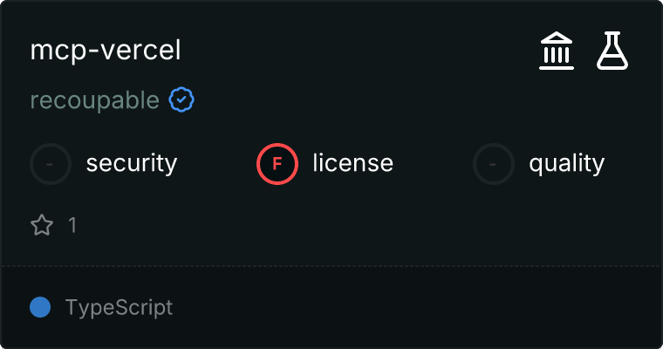Click the dashed divider above TypeScript
This screenshot has width=663, height=349.
(331, 265)
